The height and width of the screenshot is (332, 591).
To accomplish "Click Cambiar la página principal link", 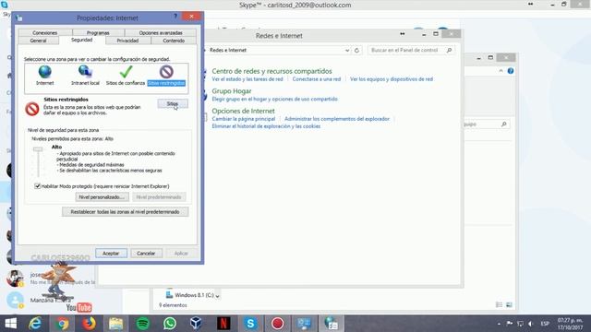I will (x=244, y=119).
